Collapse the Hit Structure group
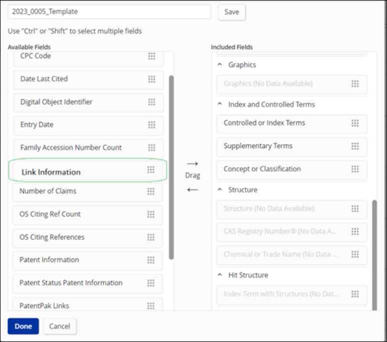 pos(219,275)
